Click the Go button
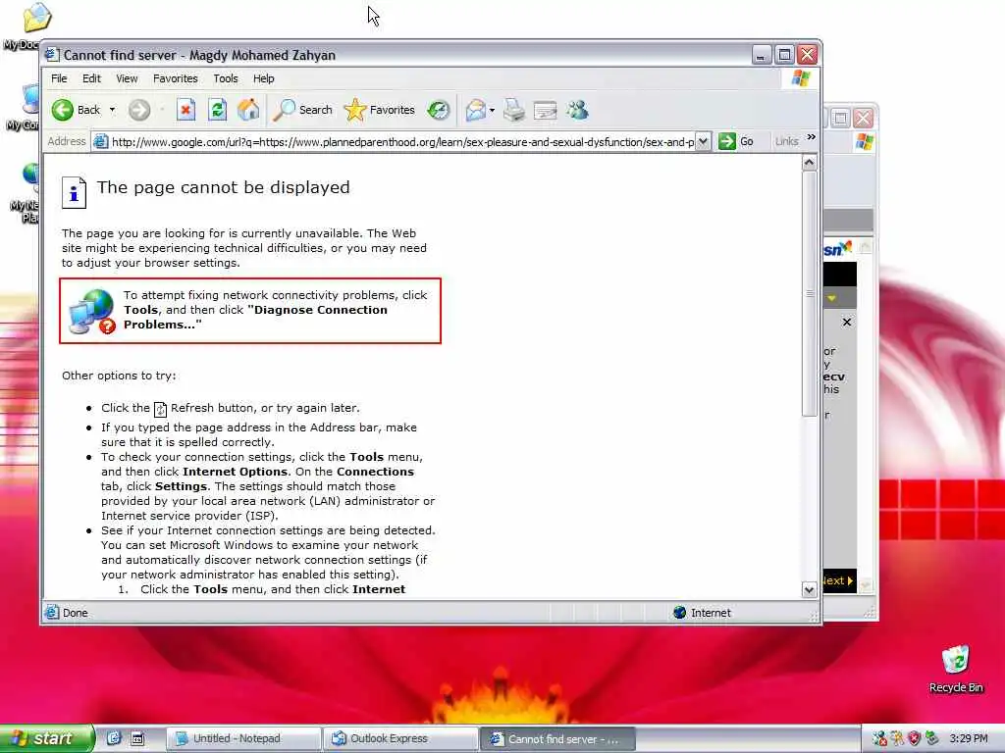Image resolution: width=1005 pixels, height=753 pixels. pyautogui.click(x=736, y=141)
